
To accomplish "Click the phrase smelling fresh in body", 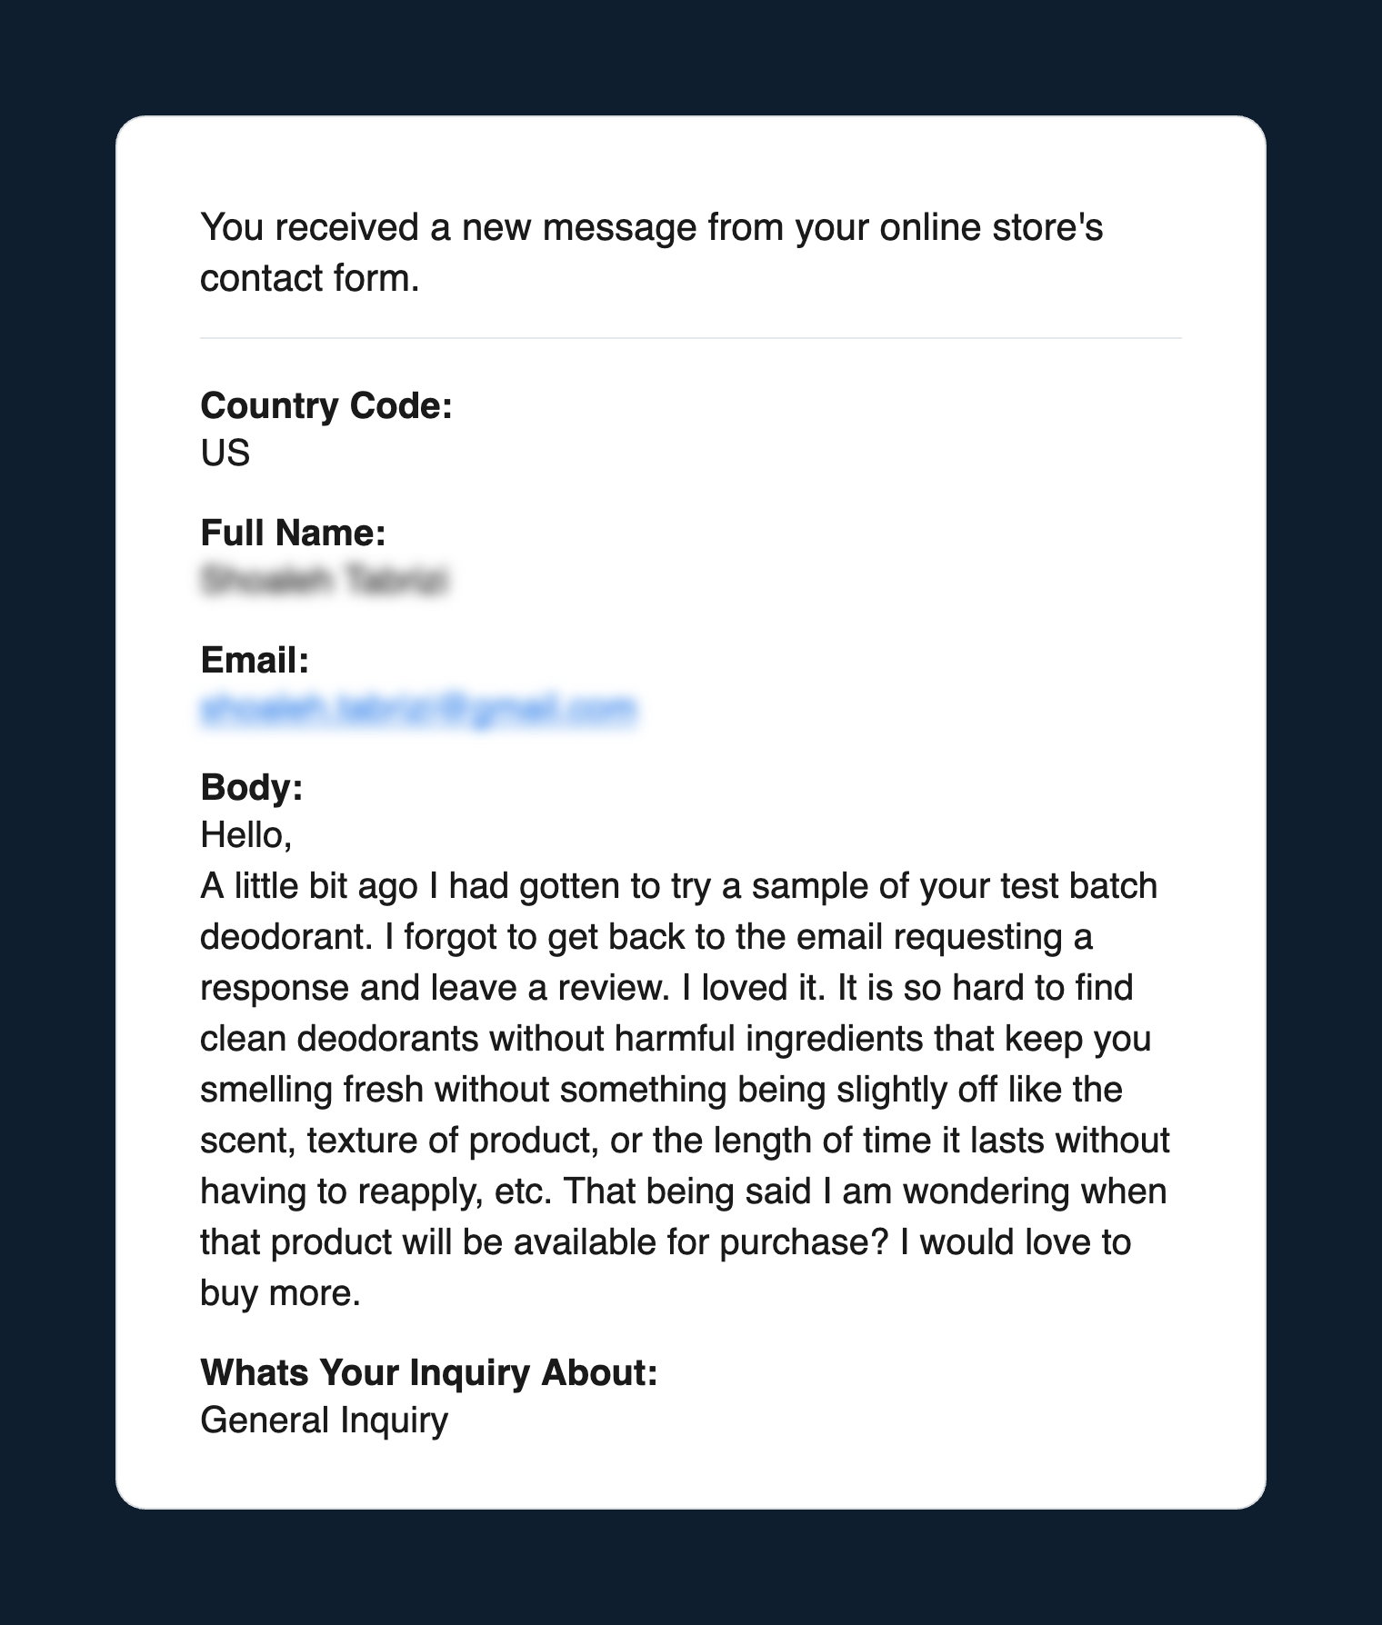I will point(312,1090).
